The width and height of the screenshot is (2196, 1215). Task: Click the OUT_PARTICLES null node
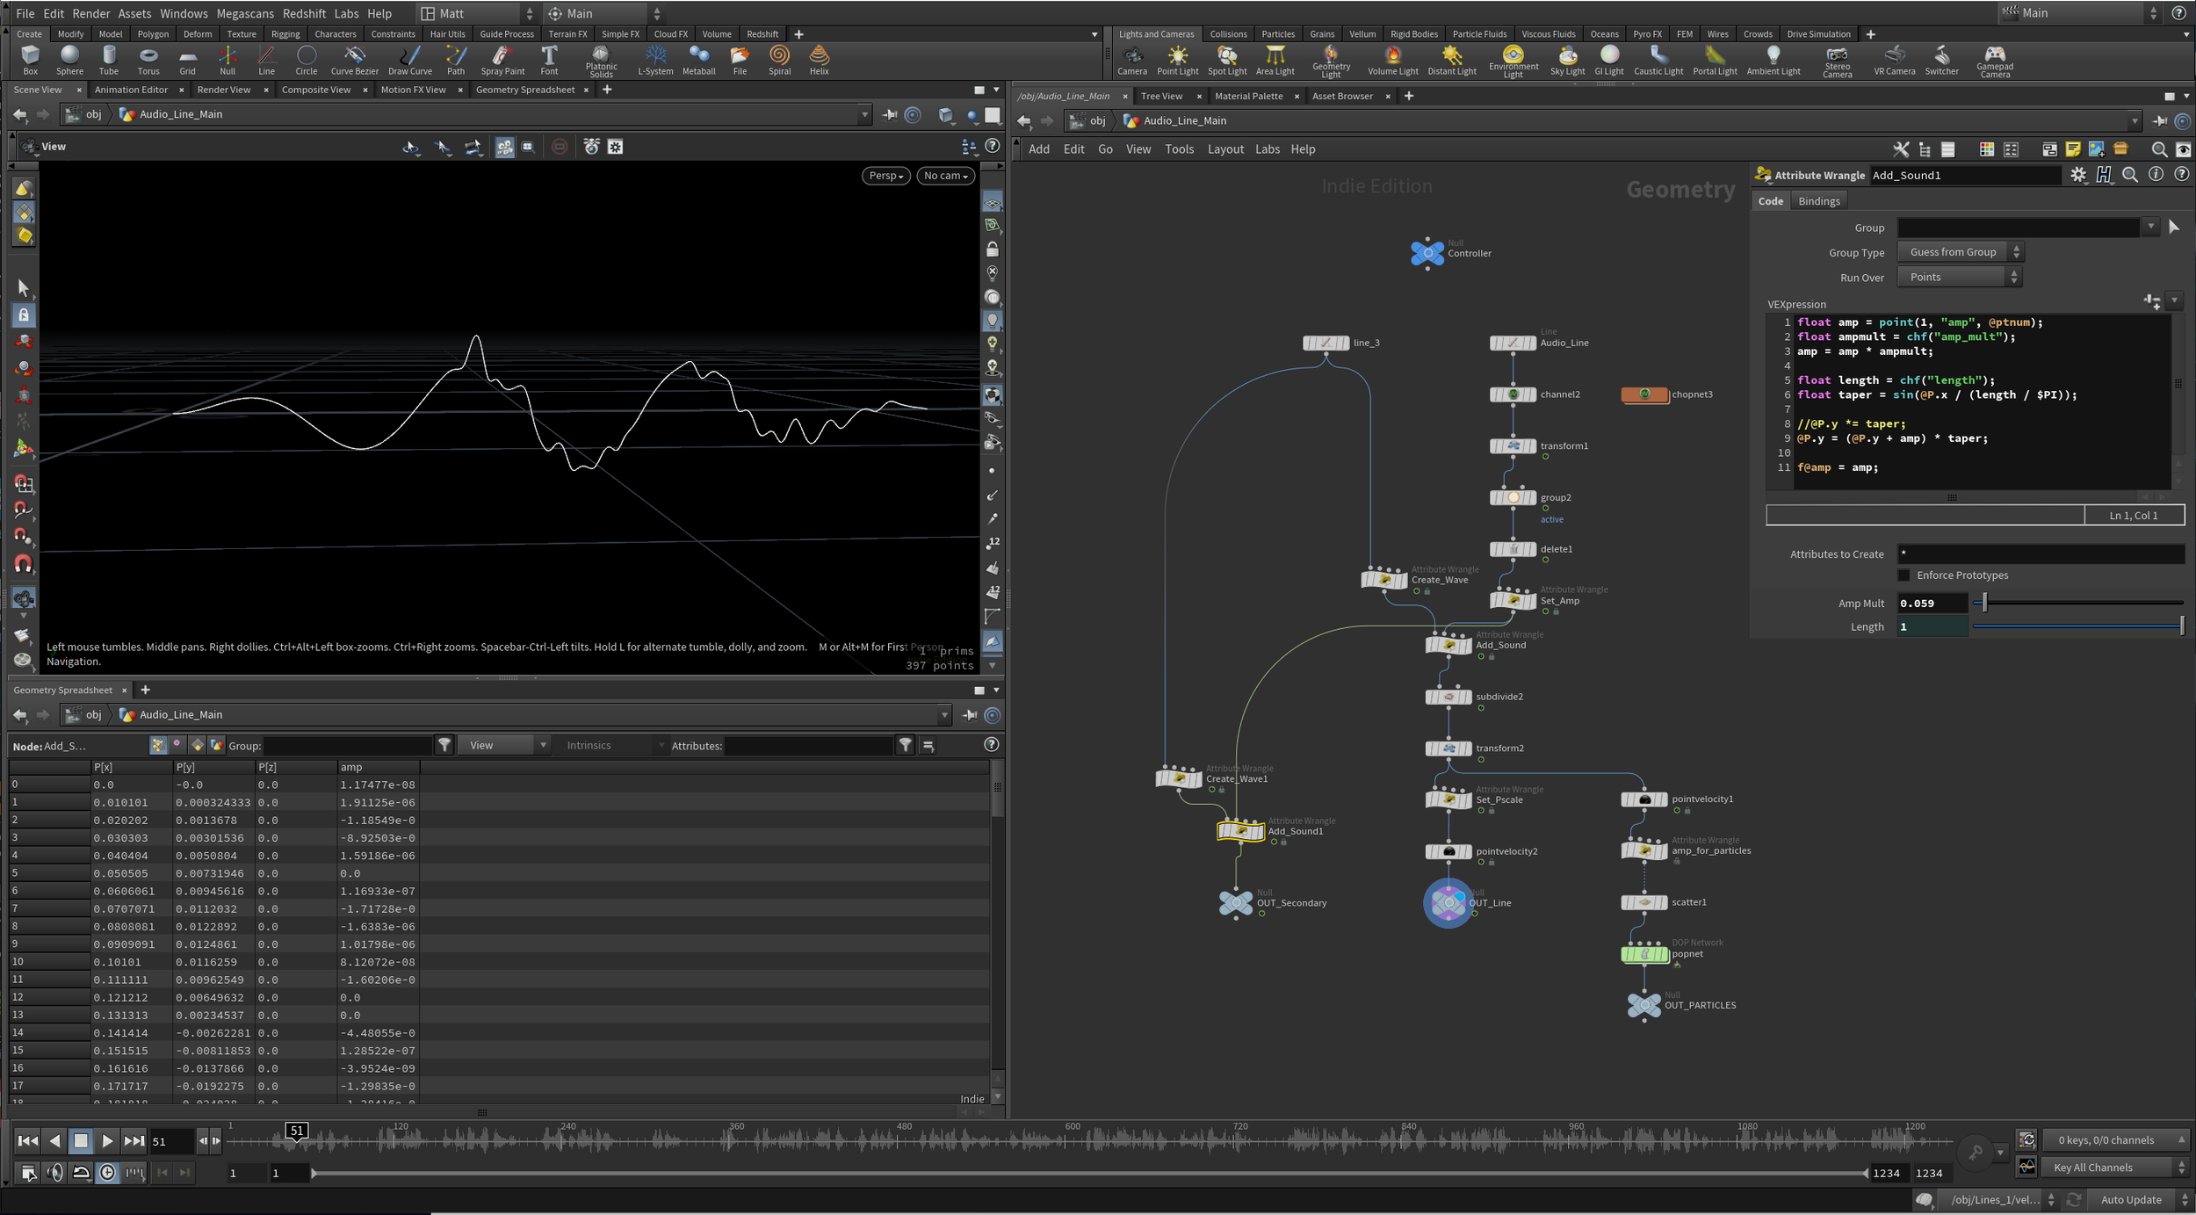pos(1643,1005)
